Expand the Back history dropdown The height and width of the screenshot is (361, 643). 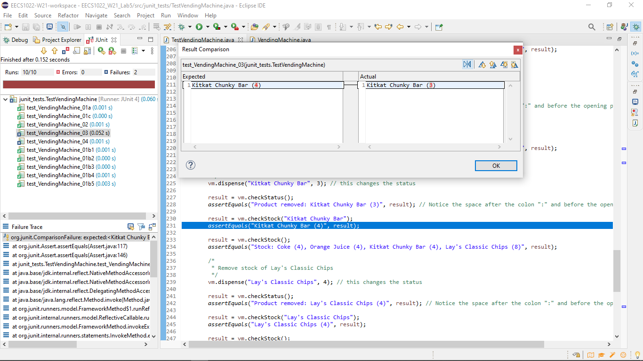tap(409, 27)
